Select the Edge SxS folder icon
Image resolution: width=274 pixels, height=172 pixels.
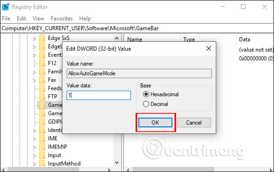tap(42, 38)
